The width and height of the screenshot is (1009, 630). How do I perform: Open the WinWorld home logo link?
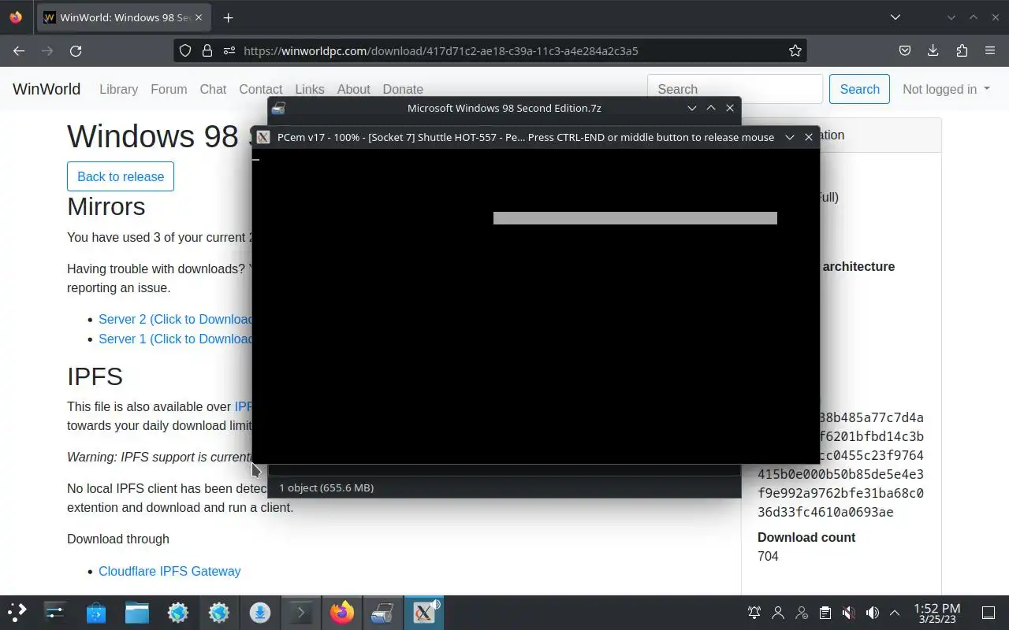point(47,89)
